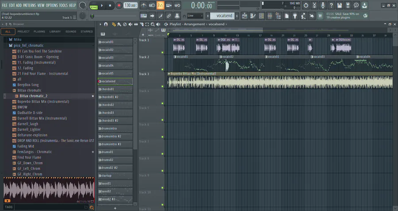This screenshot has width=398, height=211.
Task: Open the Playlist options menu arrow
Action: pos(100,24)
